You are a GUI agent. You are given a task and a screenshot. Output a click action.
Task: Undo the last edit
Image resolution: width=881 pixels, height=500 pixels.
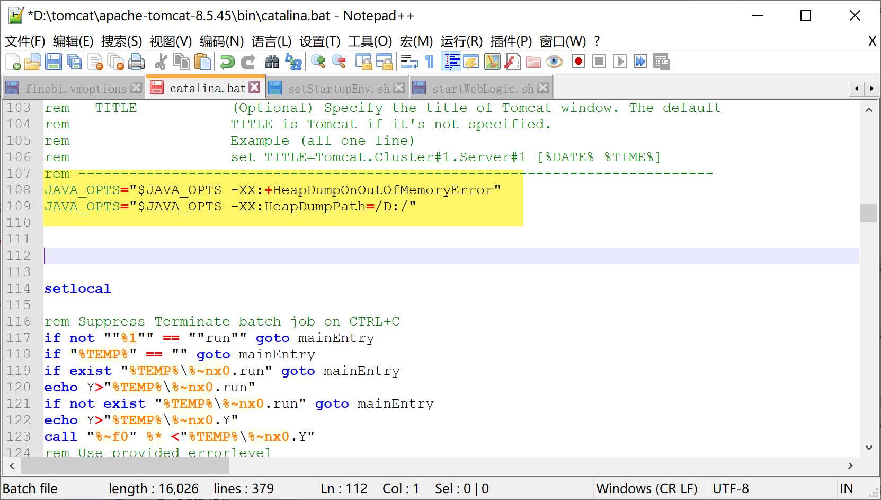[x=227, y=62]
